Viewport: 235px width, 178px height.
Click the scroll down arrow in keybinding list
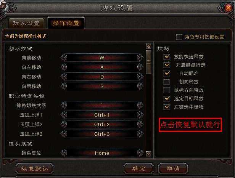(148, 154)
